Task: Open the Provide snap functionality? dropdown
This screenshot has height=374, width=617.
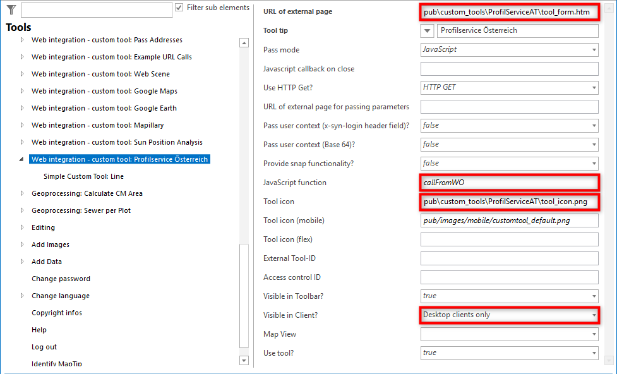Action: pyautogui.click(x=592, y=163)
